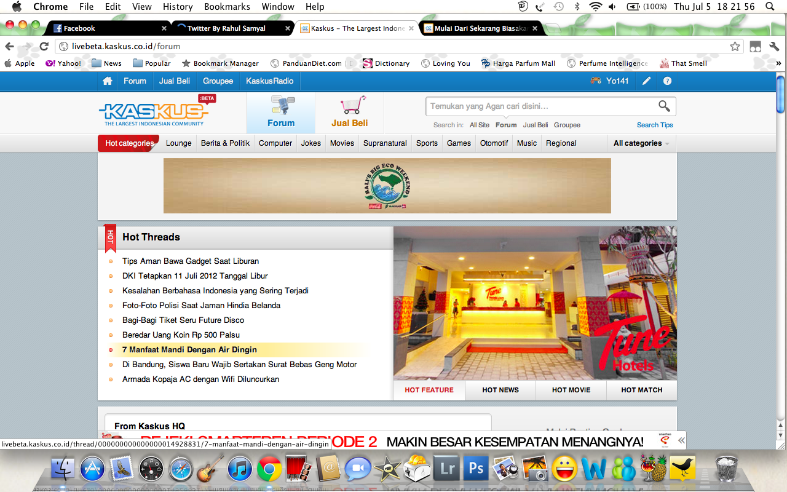Expand the All categories dropdown
The width and height of the screenshot is (787, 492).
642,143
